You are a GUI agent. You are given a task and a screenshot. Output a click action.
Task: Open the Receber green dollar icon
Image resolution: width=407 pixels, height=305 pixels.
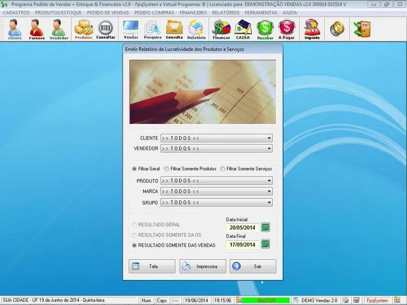click(x=265, y=29)
